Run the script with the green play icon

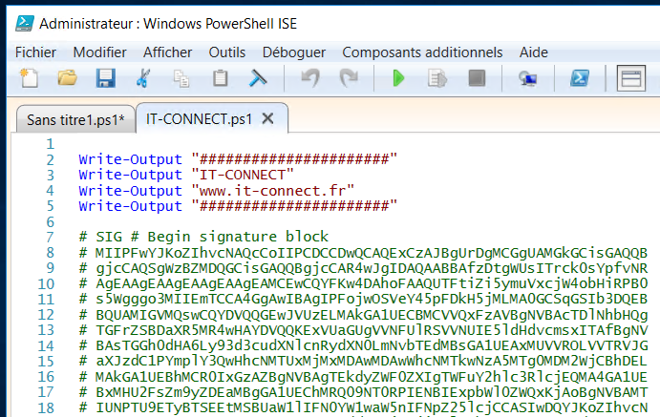tap(398, 78)
